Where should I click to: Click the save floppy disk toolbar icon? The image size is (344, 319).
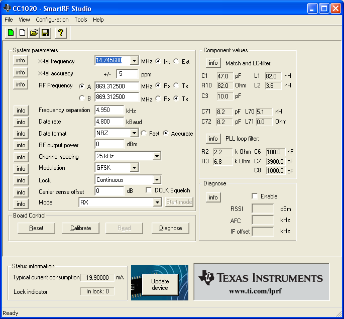pyautogui.click(x=45, y=33)
